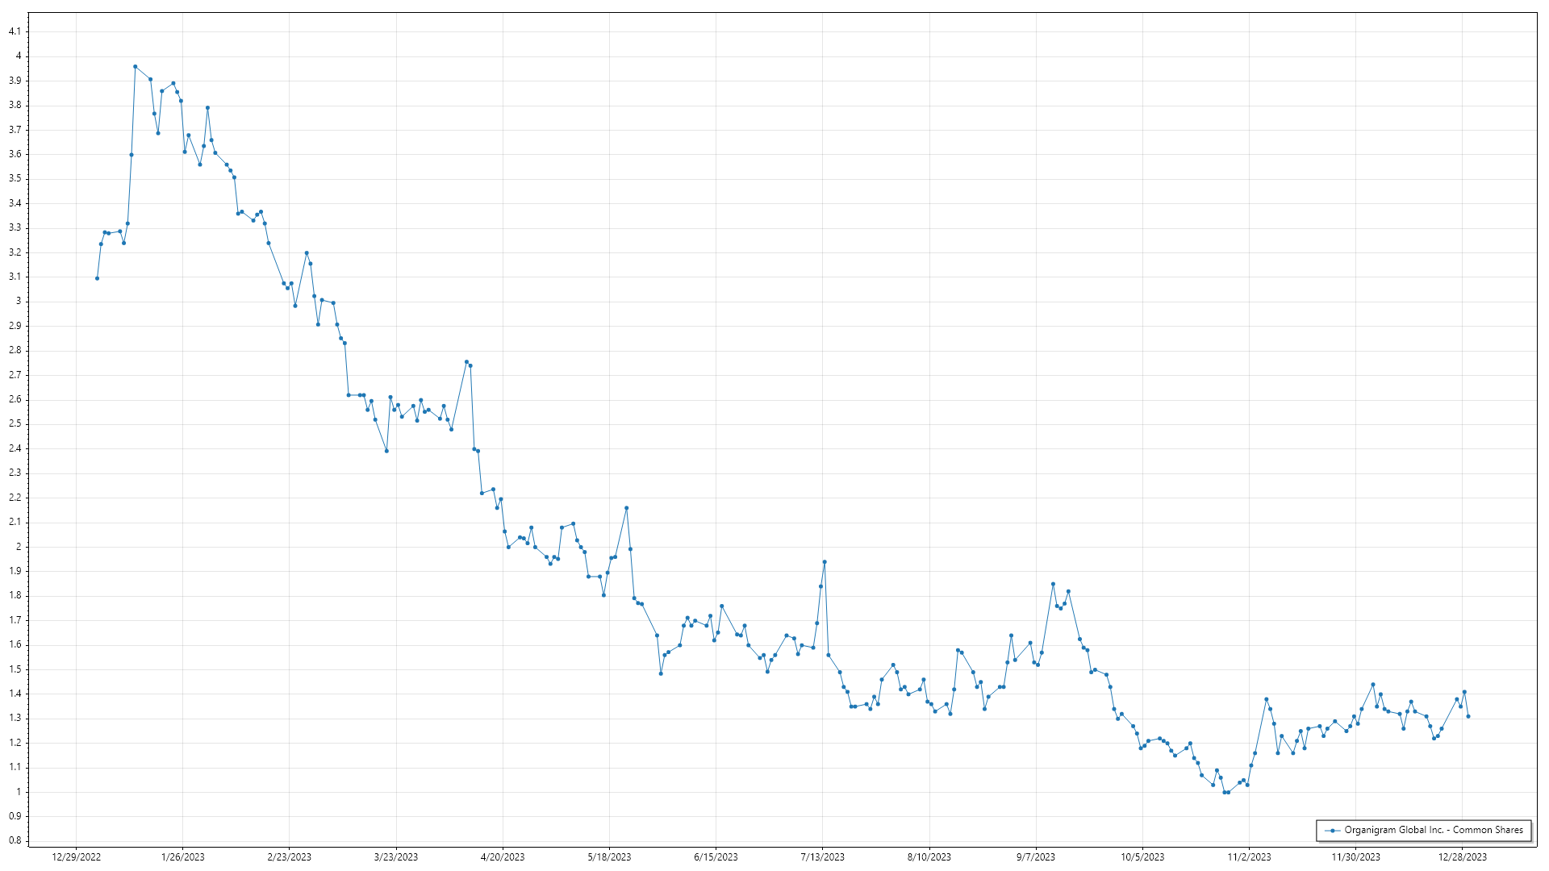The width and height of the screenshot is (1549, 871).
Task: Click the July spike data point near 1.94
Action: (824, 562)
